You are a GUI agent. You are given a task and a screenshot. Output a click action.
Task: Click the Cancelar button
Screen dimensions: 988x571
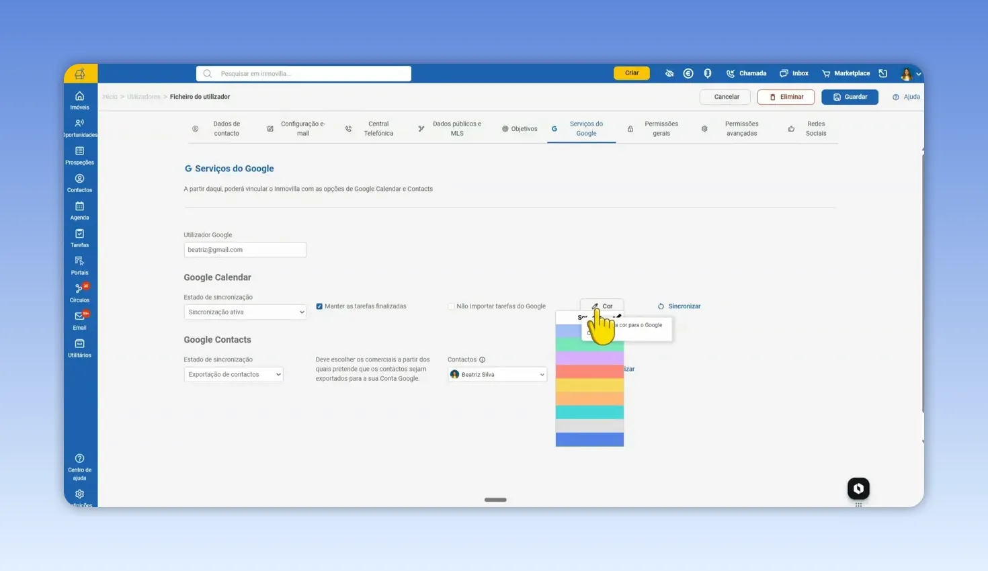(x=727, y=97)
